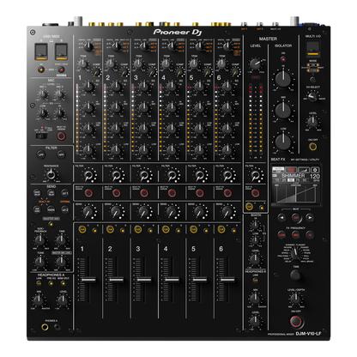Click the channel 1 fader handle
The width and height of the screenshot is (357, 357).
pyautogui.click(x=88, y=279)
